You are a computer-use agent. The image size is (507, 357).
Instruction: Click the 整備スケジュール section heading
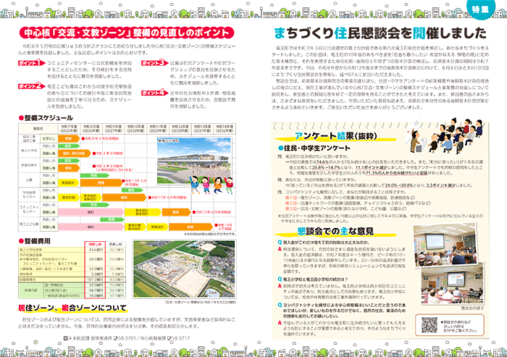[x=46, y=118]
